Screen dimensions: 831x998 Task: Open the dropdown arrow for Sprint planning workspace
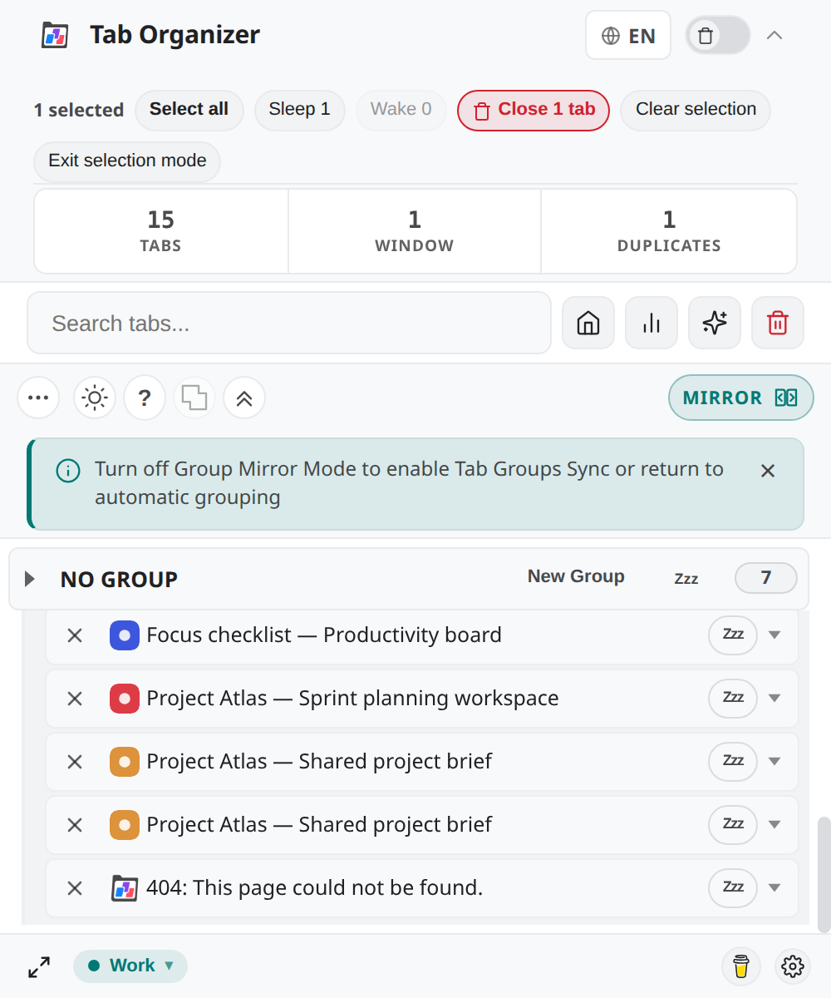coord(774,699)
